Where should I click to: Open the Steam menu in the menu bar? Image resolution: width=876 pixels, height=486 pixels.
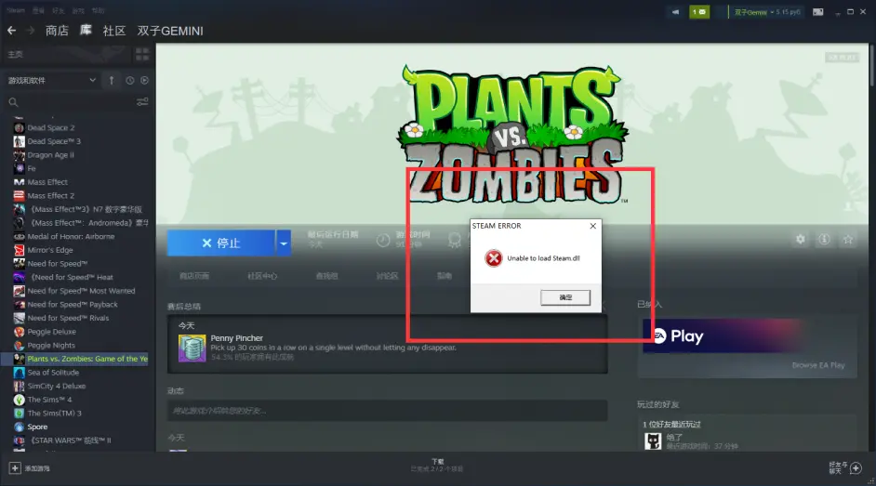point(16,10)
